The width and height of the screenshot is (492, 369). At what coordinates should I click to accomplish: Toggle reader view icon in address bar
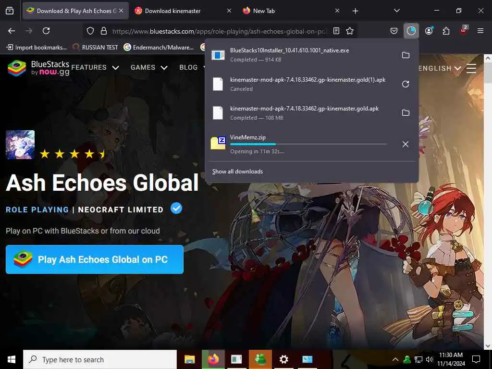pos(336,31)
